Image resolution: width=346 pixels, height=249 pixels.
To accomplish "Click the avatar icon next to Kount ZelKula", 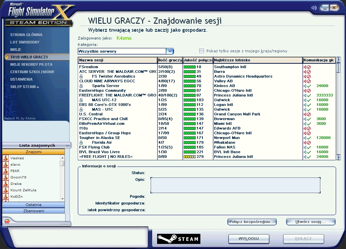I will pos(5,190).
